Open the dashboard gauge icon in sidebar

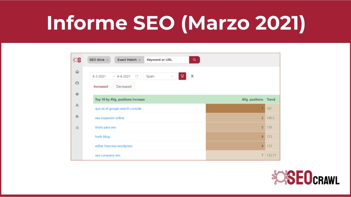click(x=77, y=83)
